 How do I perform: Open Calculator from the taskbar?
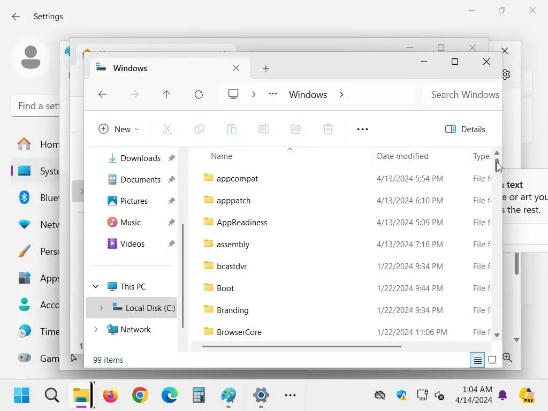click(x=199, y=395)
